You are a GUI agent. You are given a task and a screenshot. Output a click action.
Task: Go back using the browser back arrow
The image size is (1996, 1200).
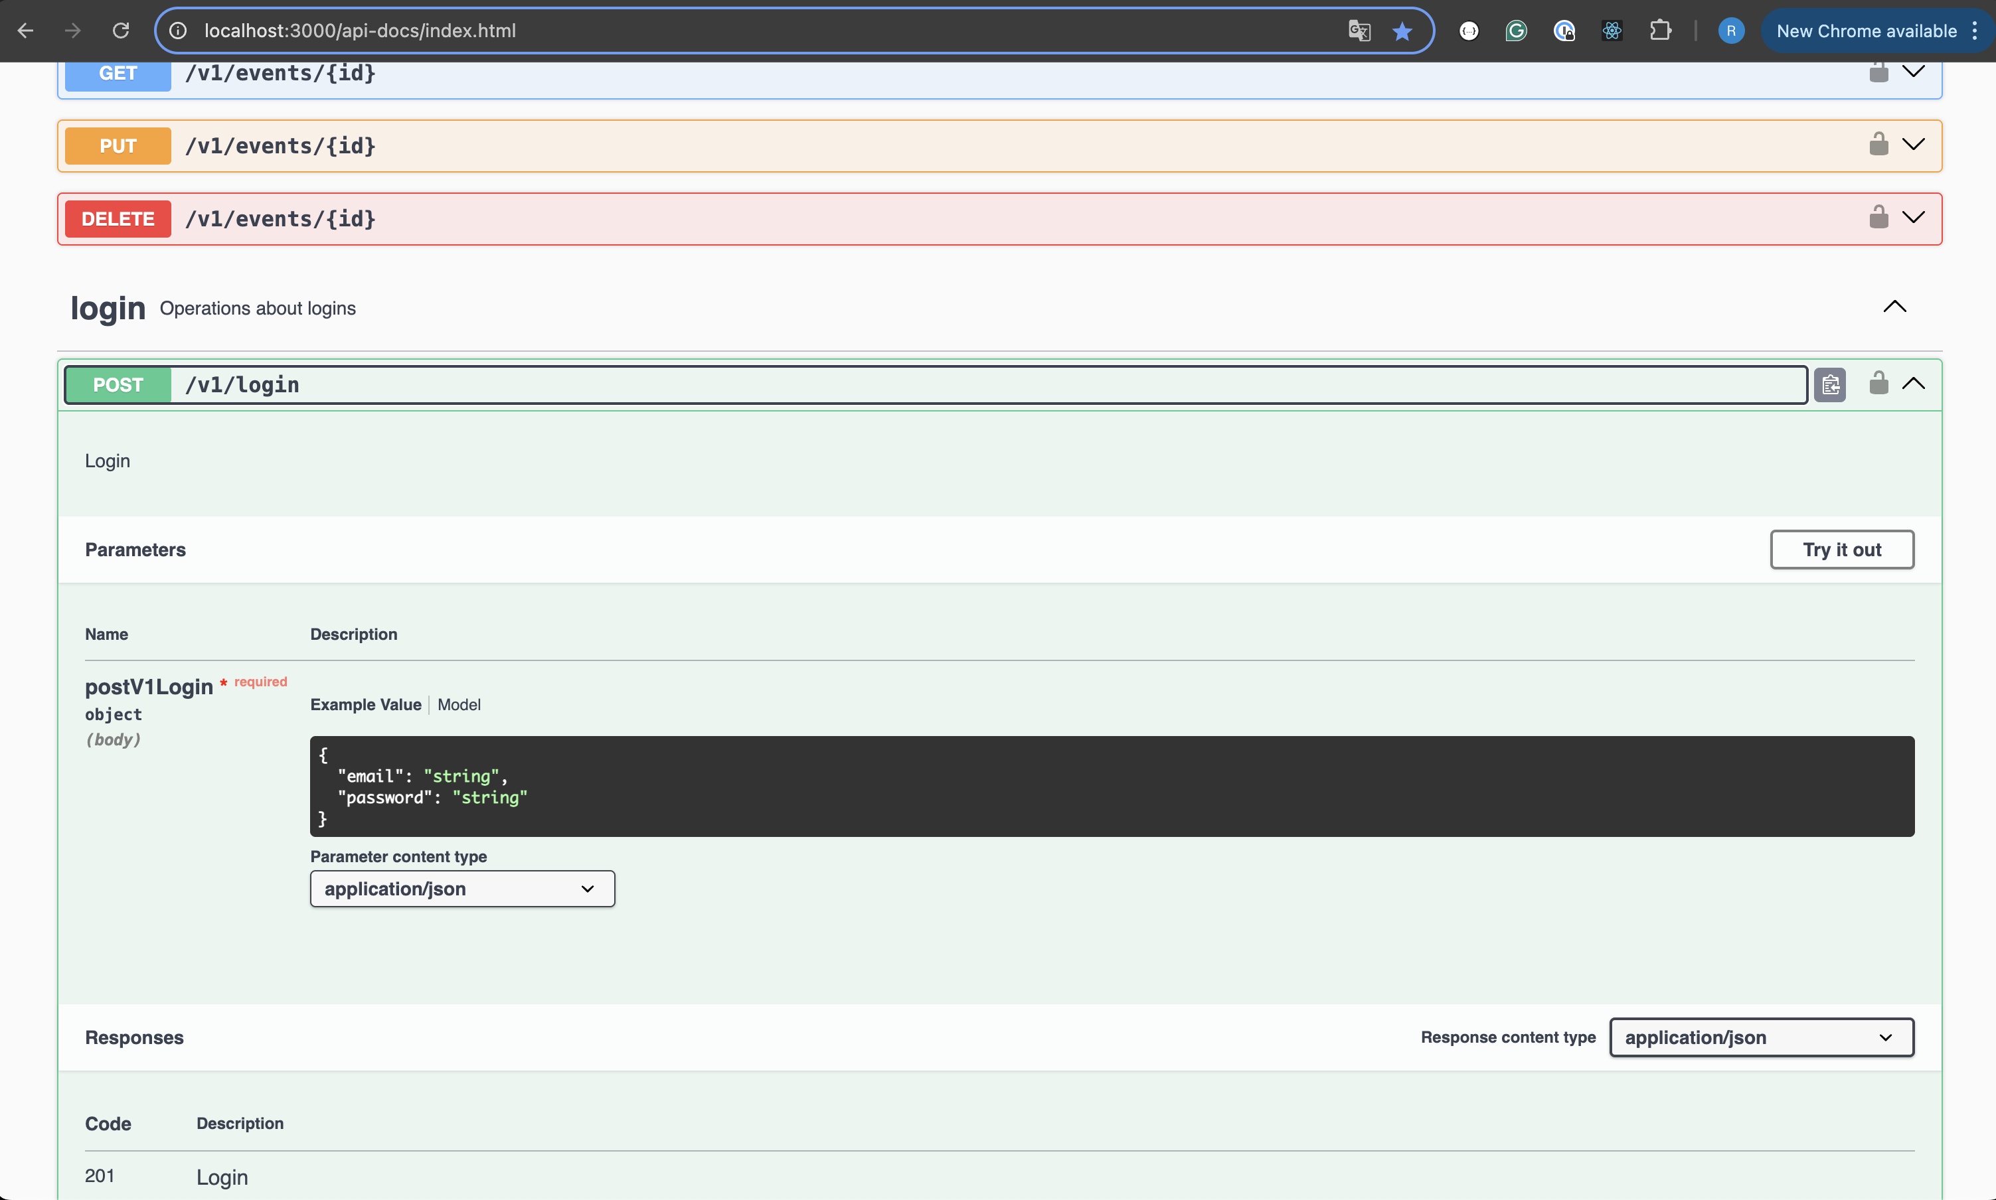(x=25, y=31)
